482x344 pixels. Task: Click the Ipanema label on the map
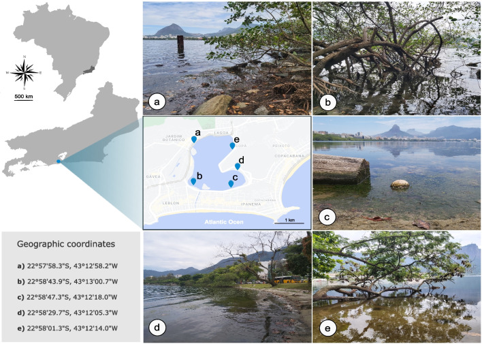coord(249,204)
